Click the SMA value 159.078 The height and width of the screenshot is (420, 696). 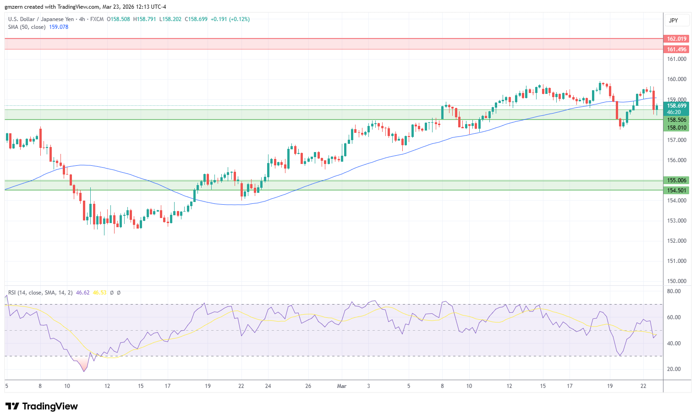point(59,27)
